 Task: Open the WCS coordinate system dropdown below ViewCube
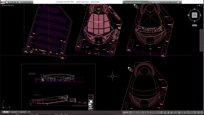click(x=194, y=25)
